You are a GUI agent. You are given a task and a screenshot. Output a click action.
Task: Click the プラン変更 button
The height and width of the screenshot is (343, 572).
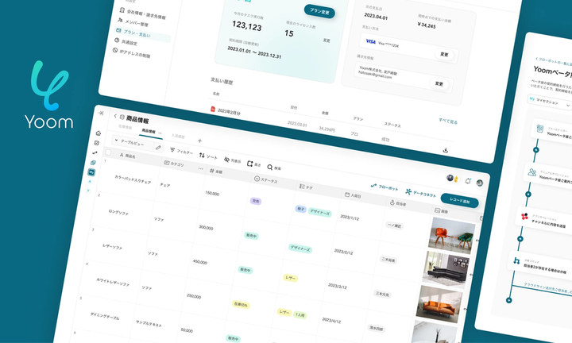point(319,12)
